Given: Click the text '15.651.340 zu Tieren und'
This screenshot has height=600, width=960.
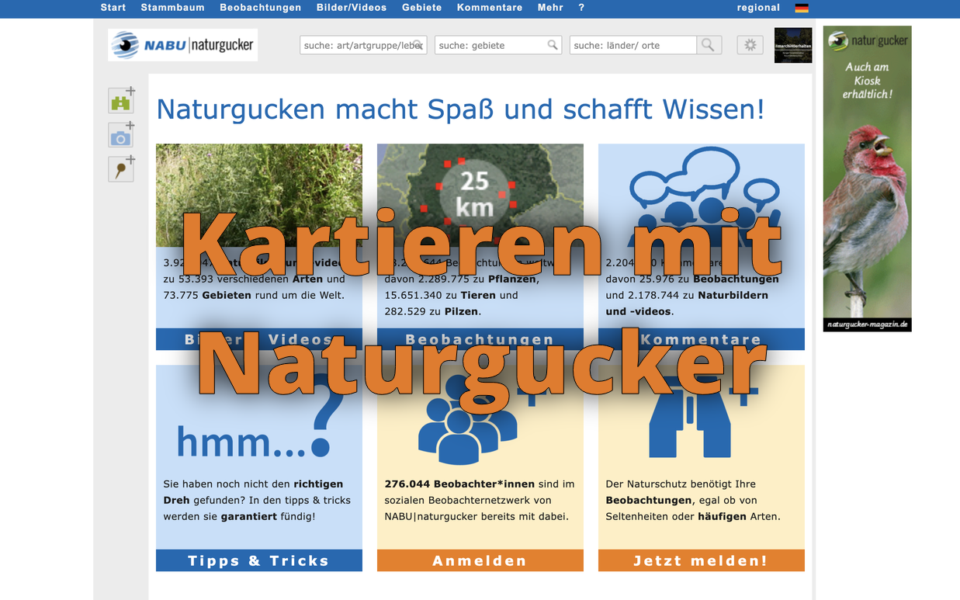Looking at the screenshot, I should click(x=451, y=295).
